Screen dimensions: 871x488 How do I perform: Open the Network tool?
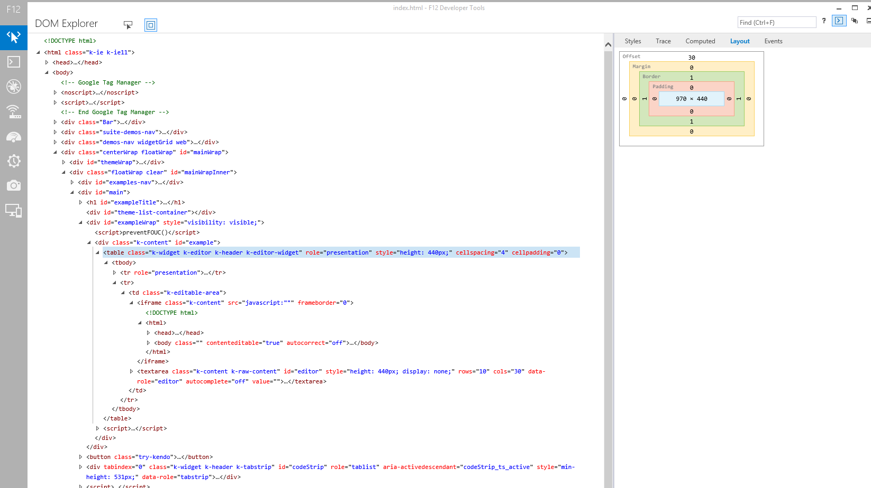click(x=14, y=111)
